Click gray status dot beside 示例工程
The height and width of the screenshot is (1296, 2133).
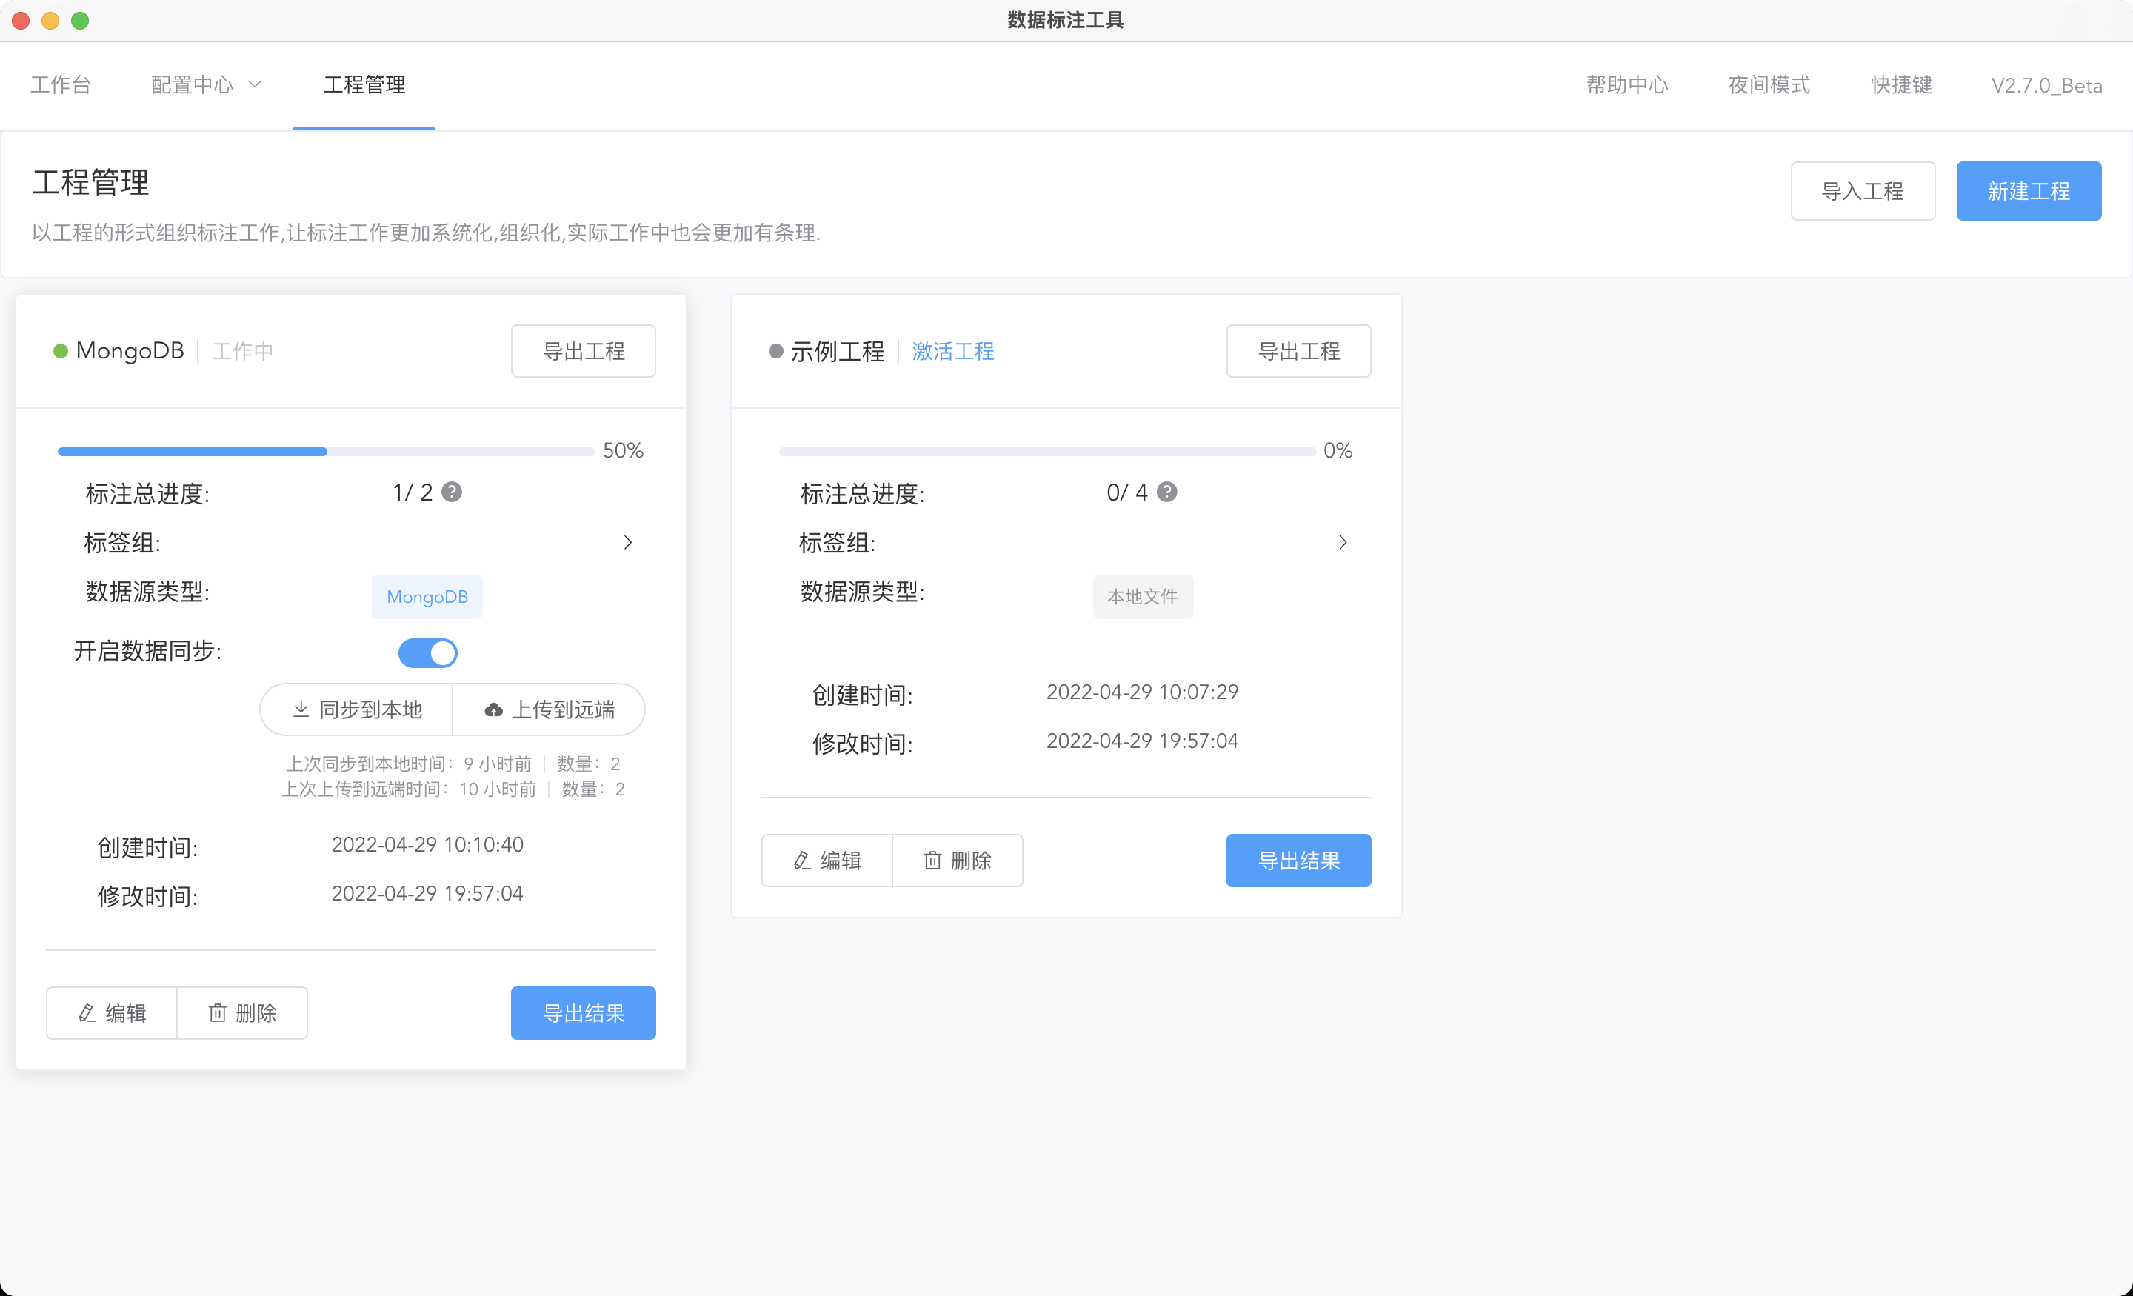[775, 350]
